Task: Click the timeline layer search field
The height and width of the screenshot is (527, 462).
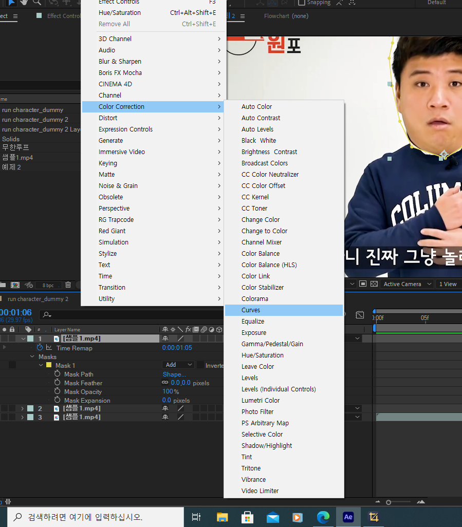Action: click(x=133, y=315)
